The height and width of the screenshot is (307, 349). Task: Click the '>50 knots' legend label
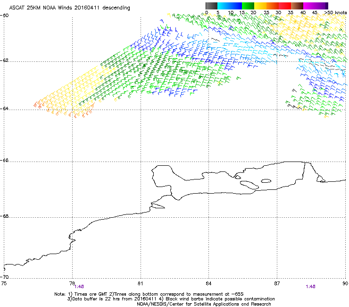pyautogui.click(x=335, y=13)
